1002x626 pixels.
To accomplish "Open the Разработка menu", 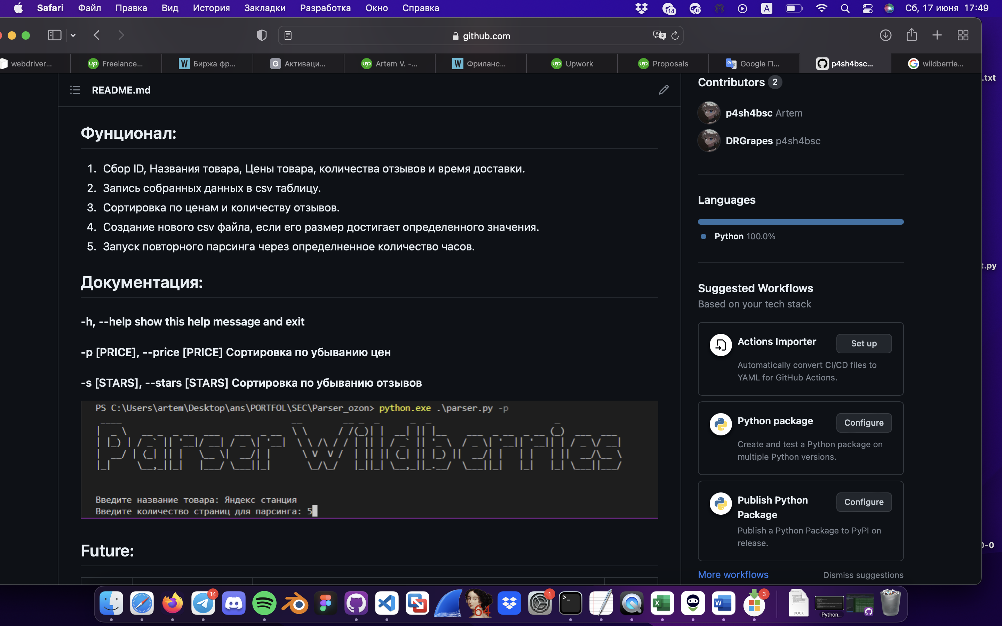I will pos(325,8).
